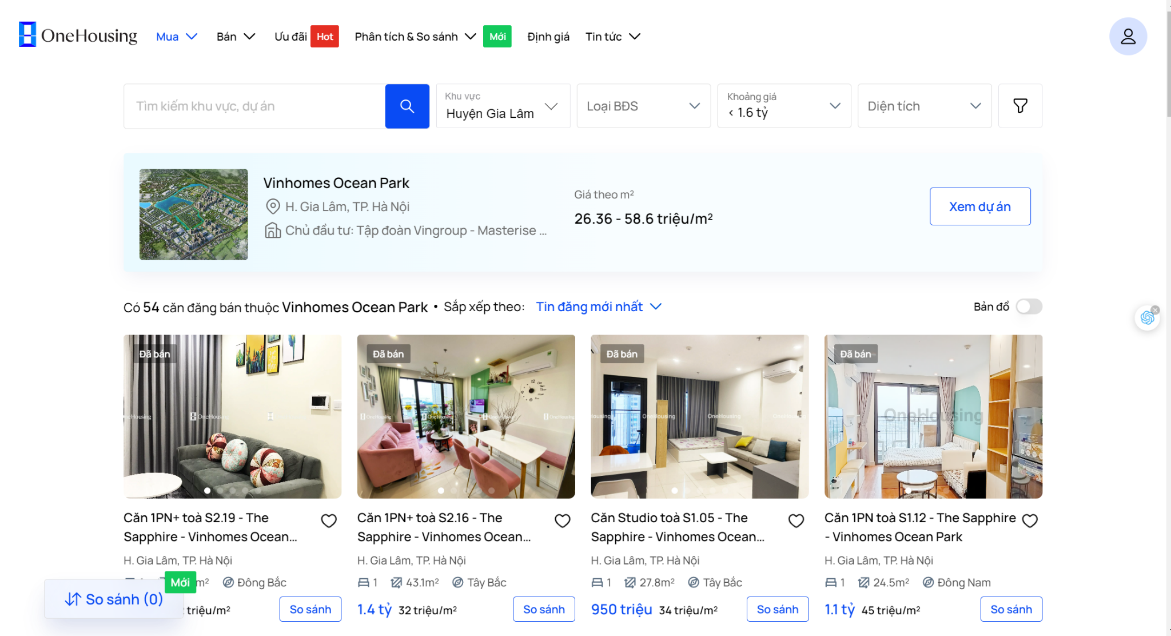Click bedroom icon on Studio S1.05 listing
Image resolution: width=1171 pixels, height=636 pixels.
coord(597,583)
